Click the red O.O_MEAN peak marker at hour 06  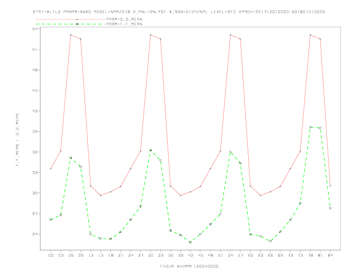click(71, 35)
